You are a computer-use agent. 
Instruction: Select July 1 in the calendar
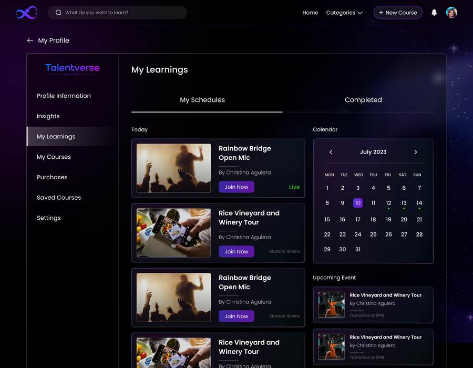click(327, 188)
